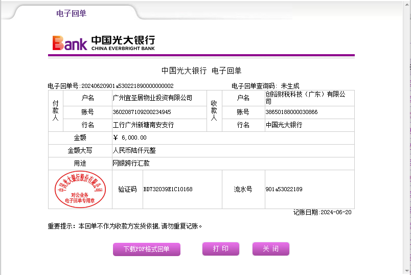Click the 打印 button

(221, 248)
